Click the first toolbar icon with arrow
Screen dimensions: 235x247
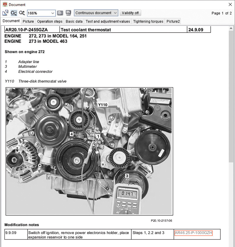tap(5, 13)
